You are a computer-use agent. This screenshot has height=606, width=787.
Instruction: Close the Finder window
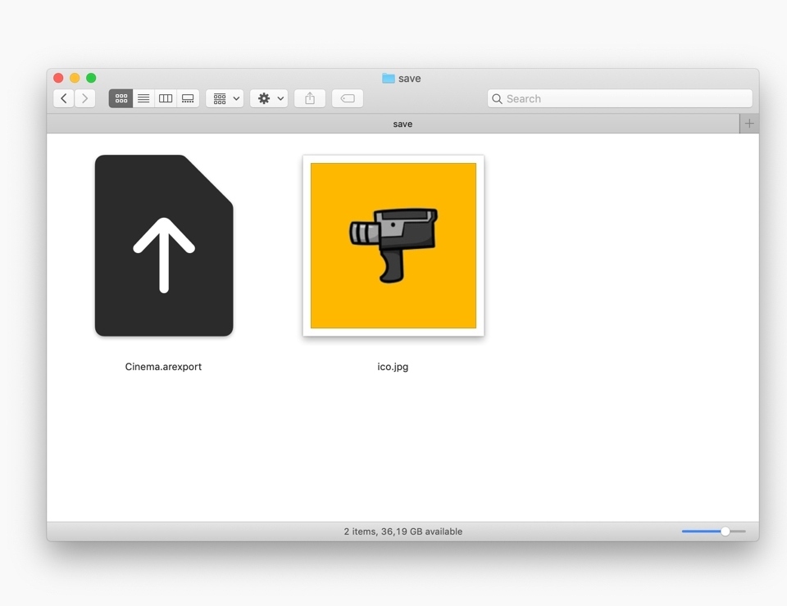(58, 78)
